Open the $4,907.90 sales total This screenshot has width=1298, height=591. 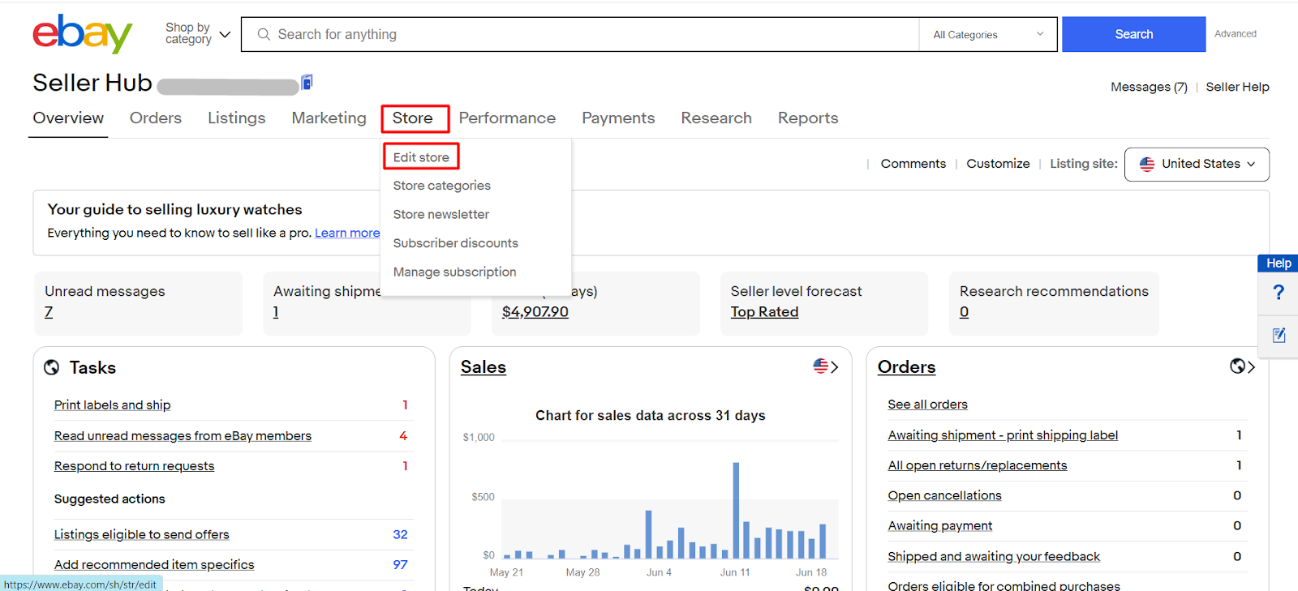point(535,312)
